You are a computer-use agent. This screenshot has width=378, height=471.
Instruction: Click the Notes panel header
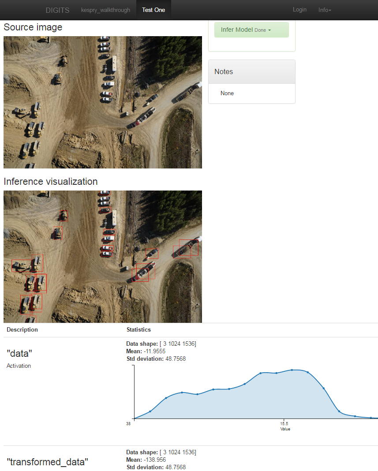coord(251,71)
